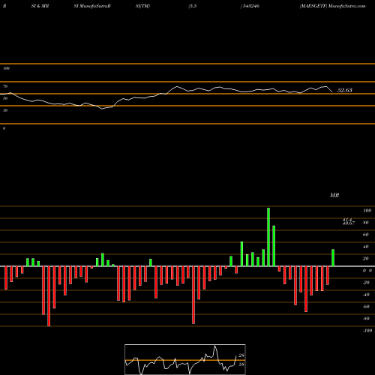Viewport: 375px width, 375px height.
Task: Click the 'SI & MR' header text
Action: click(40, 6)
